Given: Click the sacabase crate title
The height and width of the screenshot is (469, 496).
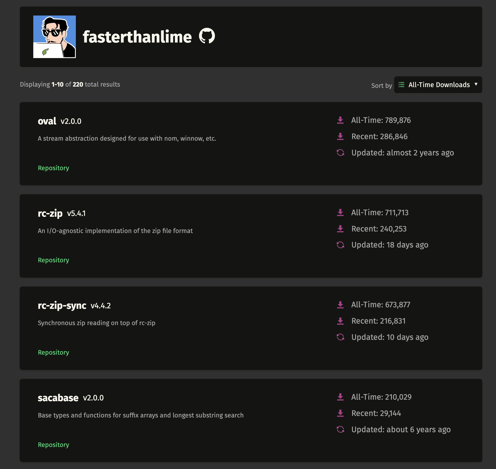Looking at the screenshot, I should pos(58,397).
